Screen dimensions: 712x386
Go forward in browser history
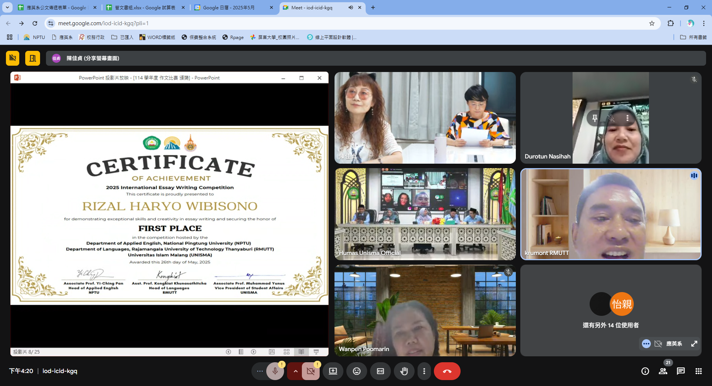coord(22,23)
